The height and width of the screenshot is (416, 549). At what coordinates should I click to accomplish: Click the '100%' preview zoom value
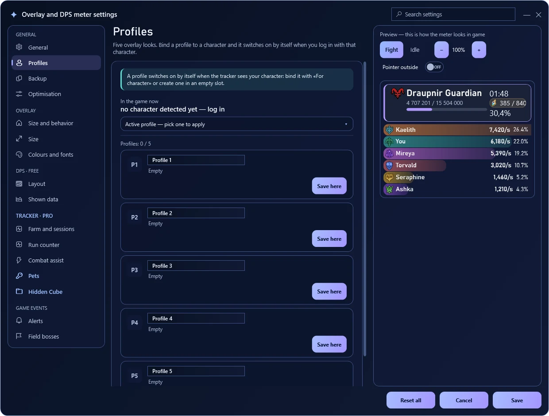(x=459, y=50)
